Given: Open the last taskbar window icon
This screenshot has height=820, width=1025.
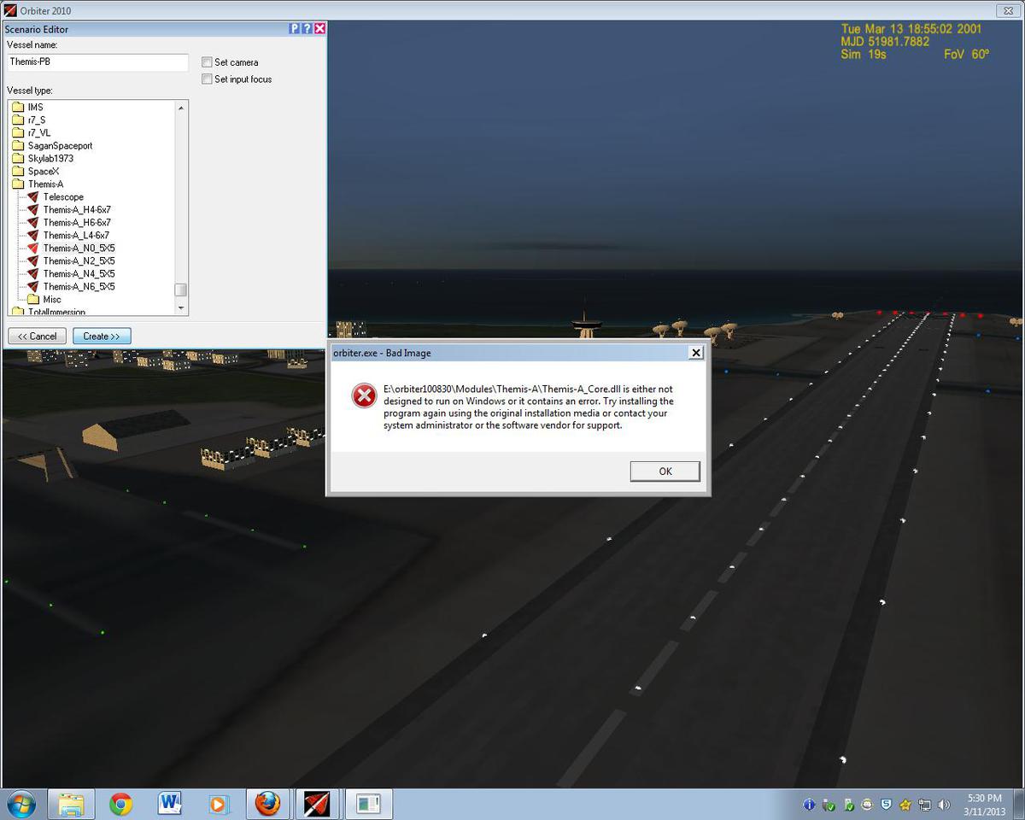Looking at the screenshot, I should point(369,805).
